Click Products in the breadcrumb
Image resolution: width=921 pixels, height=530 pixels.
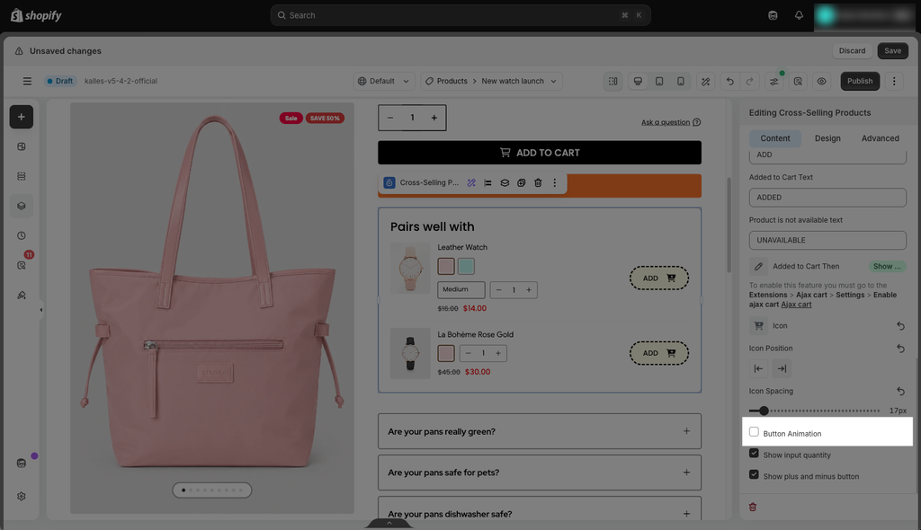(x=452, y=81)
